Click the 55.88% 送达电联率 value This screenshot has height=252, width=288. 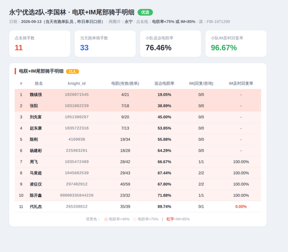164,140
